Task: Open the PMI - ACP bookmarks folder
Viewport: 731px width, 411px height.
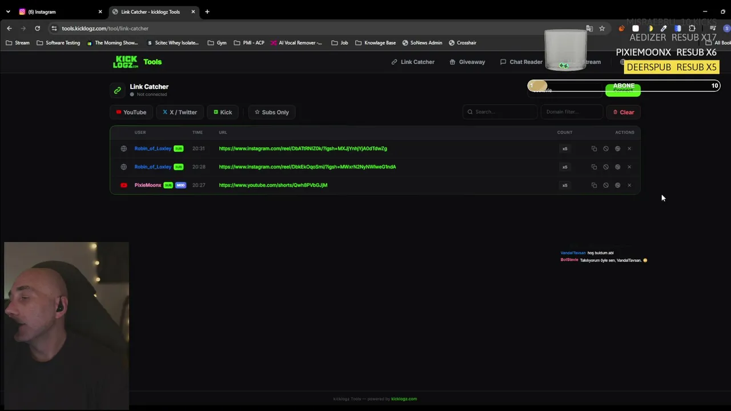Action: tap(249, 43)
